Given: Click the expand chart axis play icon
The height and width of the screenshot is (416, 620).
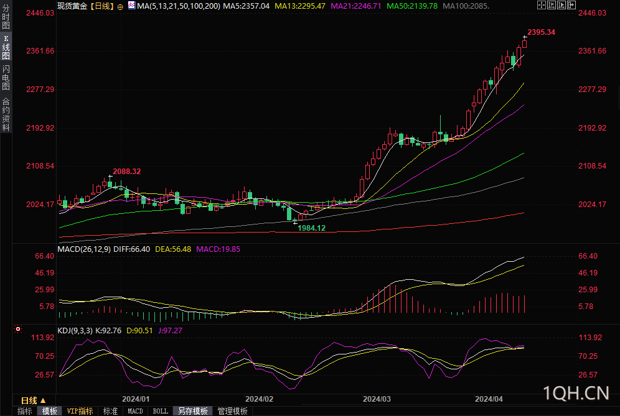Looking at the screenshot, I should 561,5.
